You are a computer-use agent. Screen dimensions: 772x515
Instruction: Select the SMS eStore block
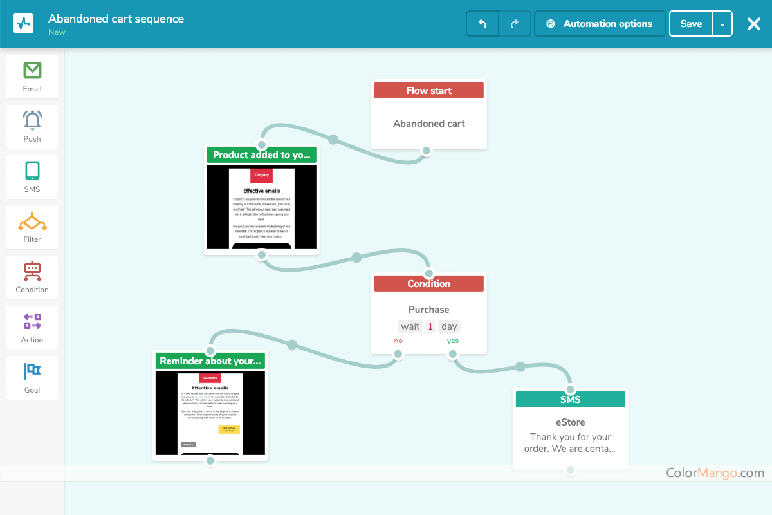coord(570,428)
